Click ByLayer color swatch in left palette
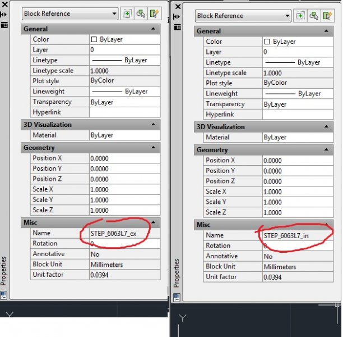 94,39
